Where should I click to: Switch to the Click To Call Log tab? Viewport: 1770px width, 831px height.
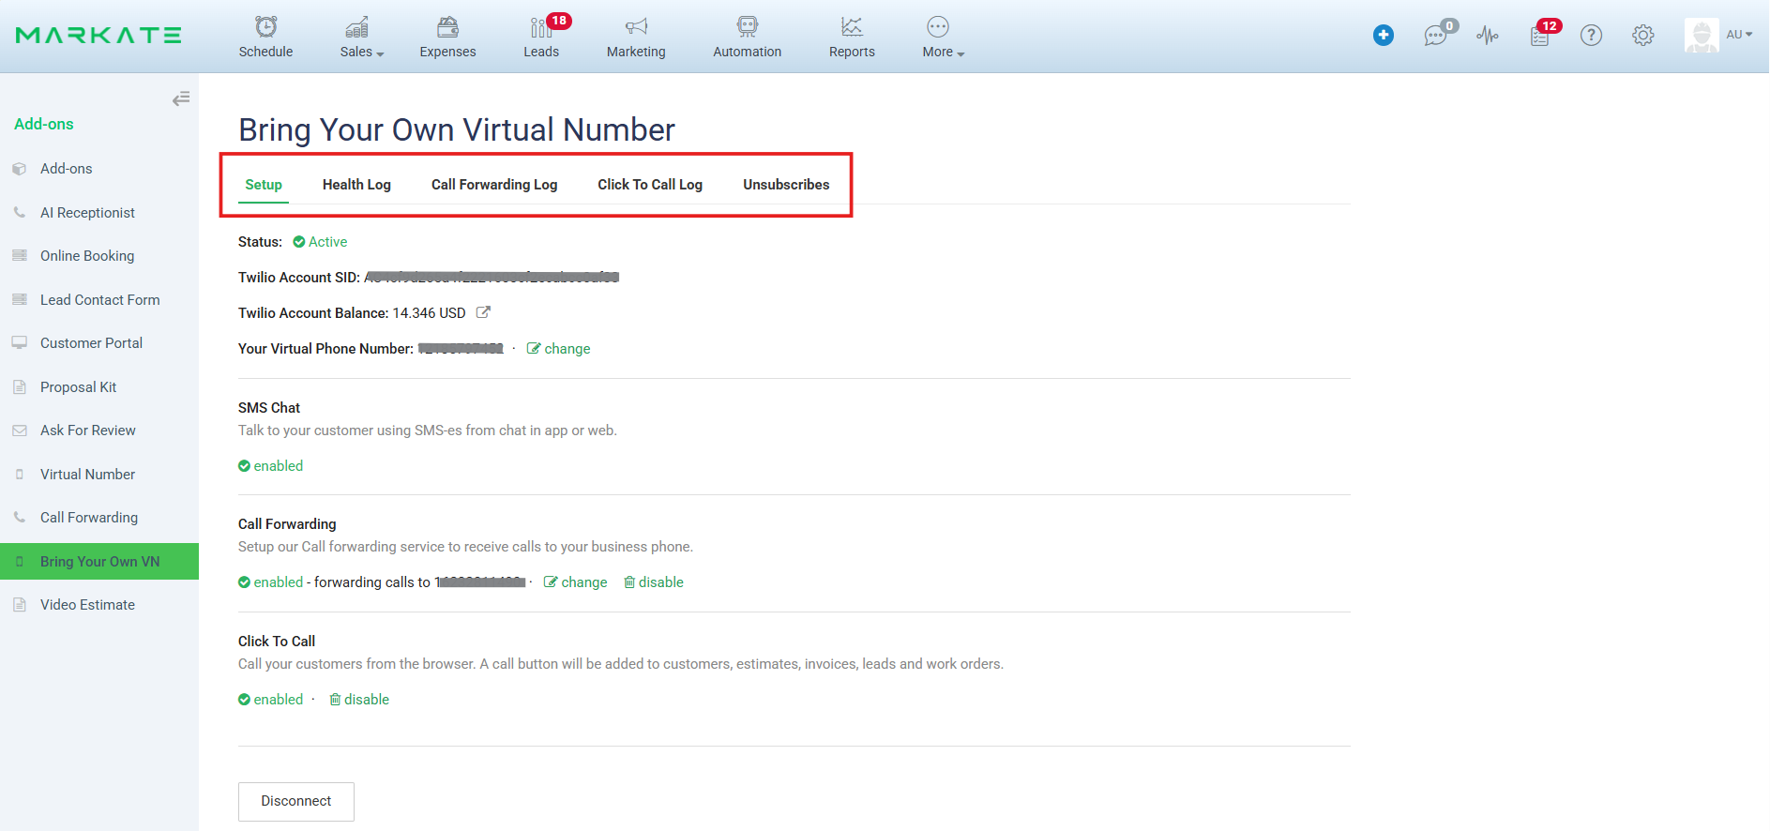[x=650, y=185]
